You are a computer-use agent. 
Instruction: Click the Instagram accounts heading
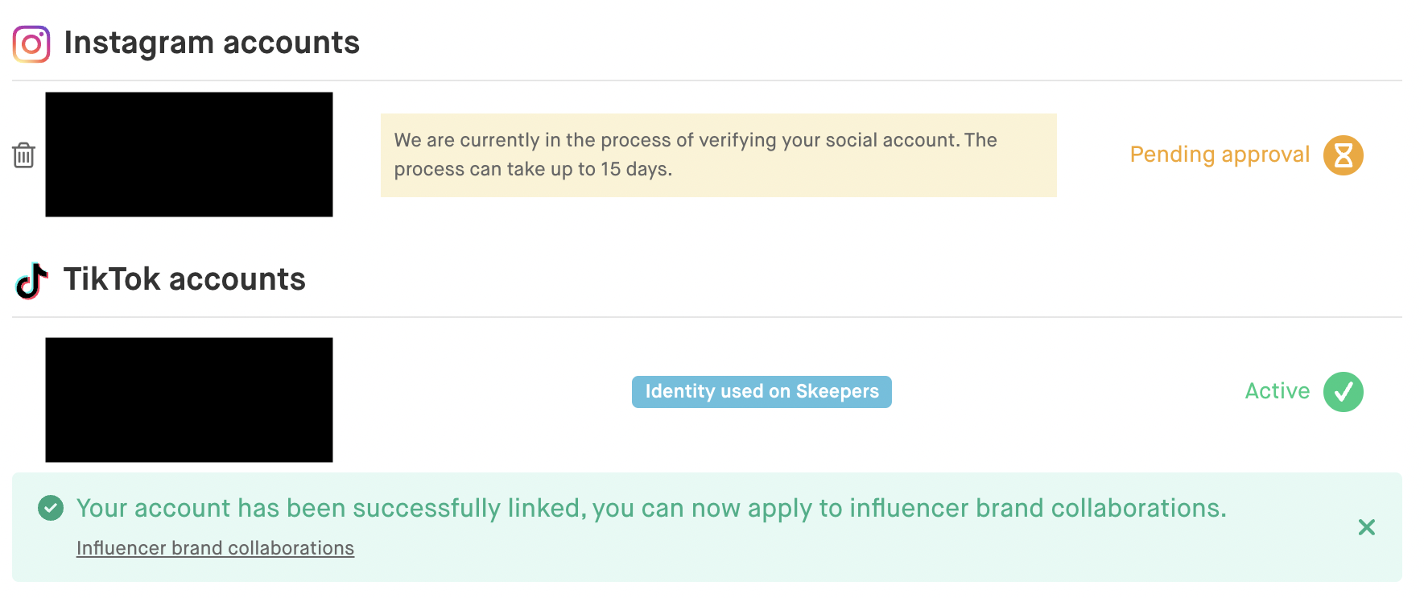pyautogui.click(x=212, y=43)
